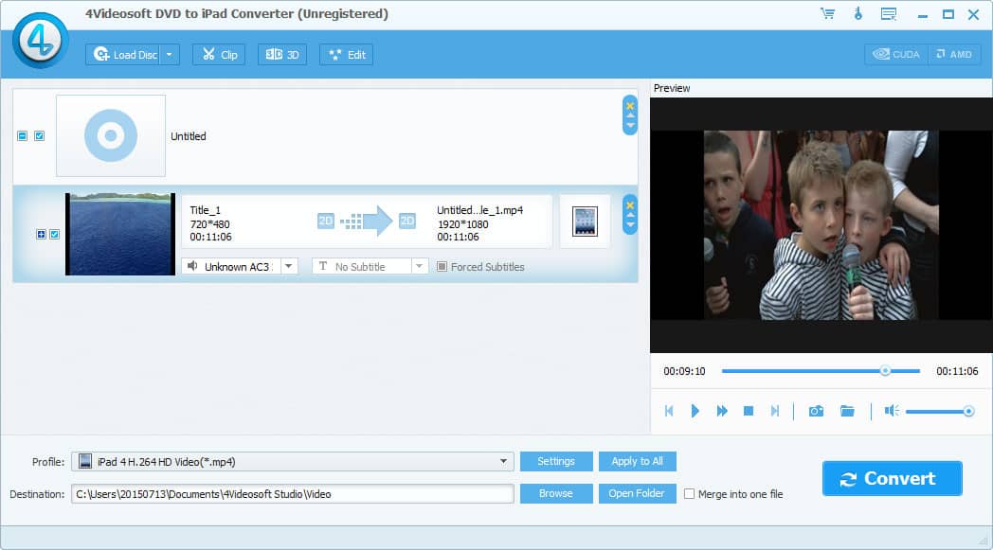
Task: Open the snapshot folder icon
Action: (847, 411)
